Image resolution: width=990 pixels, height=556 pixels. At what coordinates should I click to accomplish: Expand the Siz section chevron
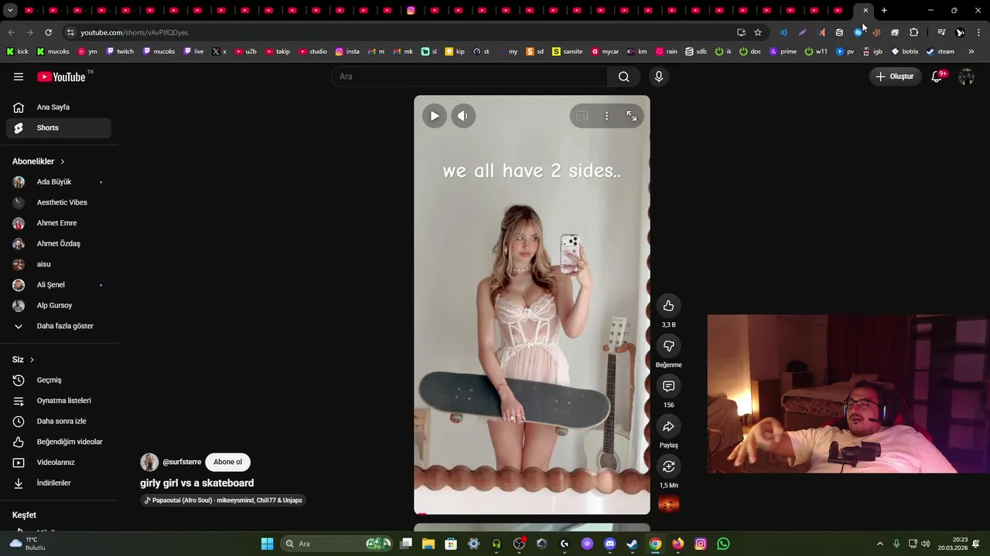(32, 360)
